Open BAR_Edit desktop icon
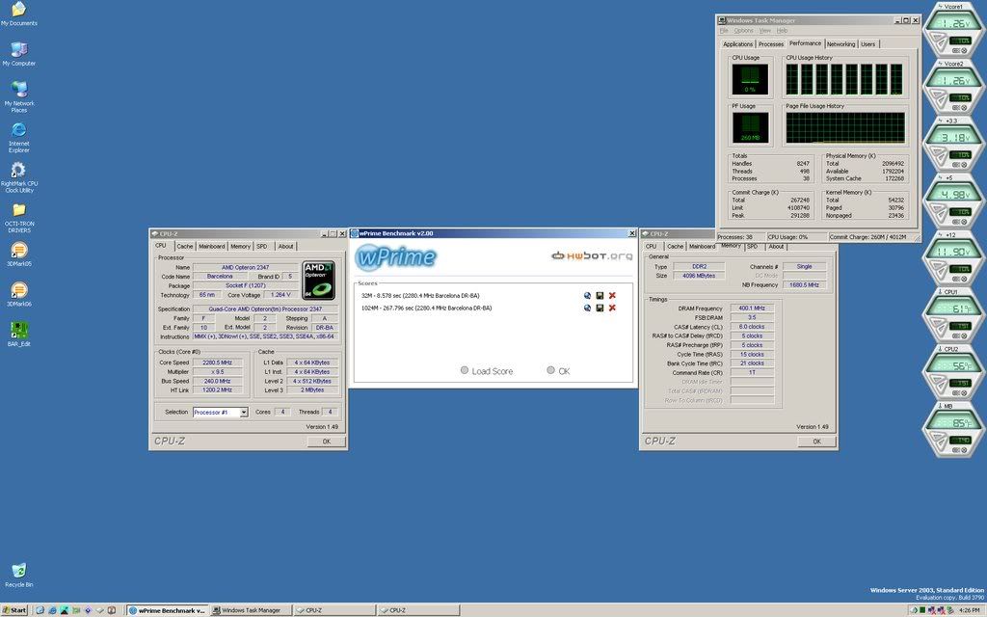Viewport: 987px width, 617px height. point(19,335)
